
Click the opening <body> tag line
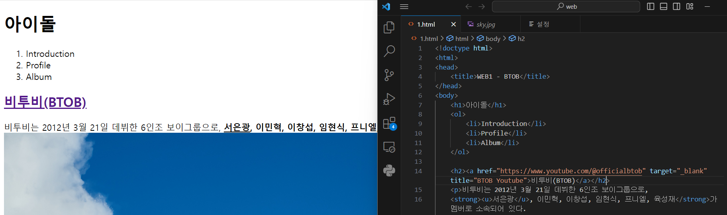pyautogui.click(x=447, y=95)
